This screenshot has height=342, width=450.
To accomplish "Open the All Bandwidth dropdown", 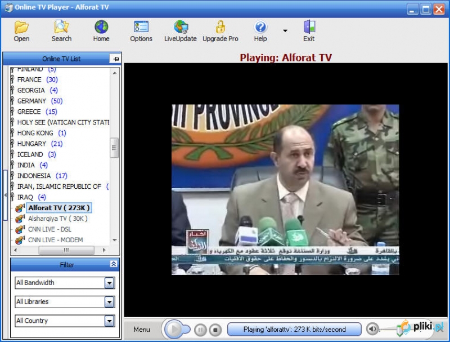I will (x=109, y=283).
